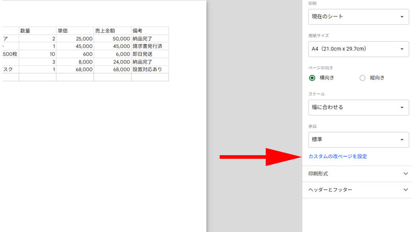Open the 幅に合わせる scale dropdown

(359, 107)
